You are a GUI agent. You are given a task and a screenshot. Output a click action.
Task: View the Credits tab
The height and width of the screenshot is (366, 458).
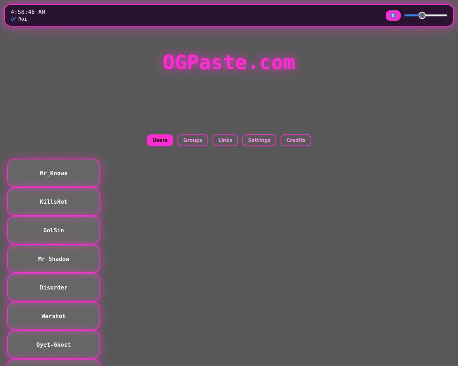pos(296,140)
